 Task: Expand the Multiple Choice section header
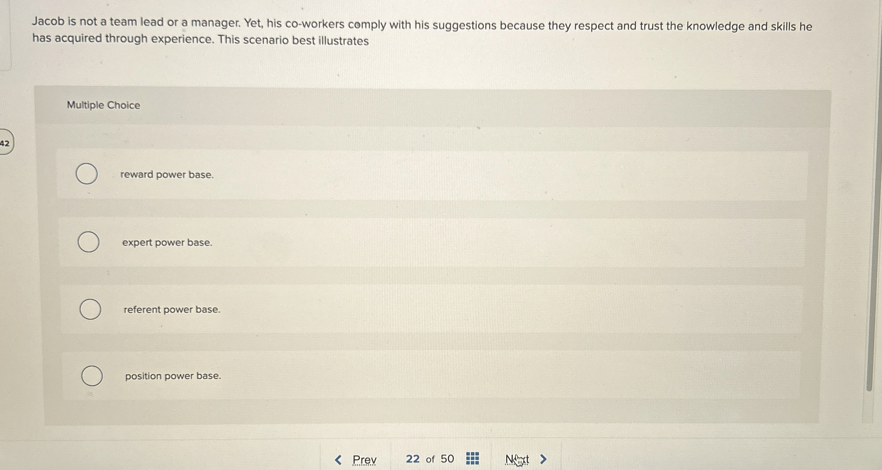(103, 105)
